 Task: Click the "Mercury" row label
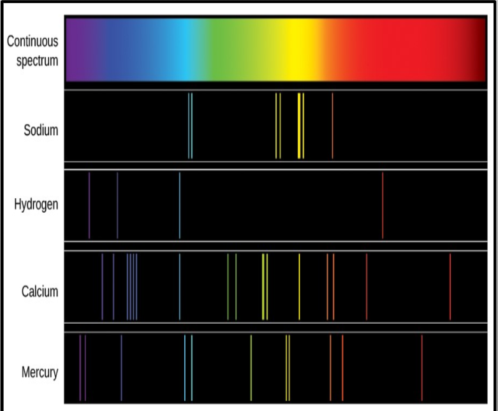pos(40,372)
